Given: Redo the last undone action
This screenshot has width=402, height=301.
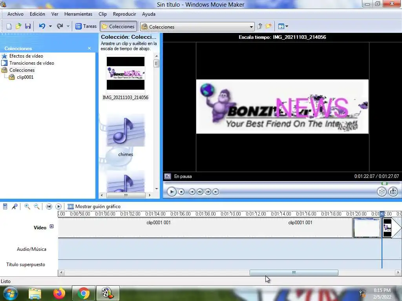Looking at the screenshot, I should 60,26.
